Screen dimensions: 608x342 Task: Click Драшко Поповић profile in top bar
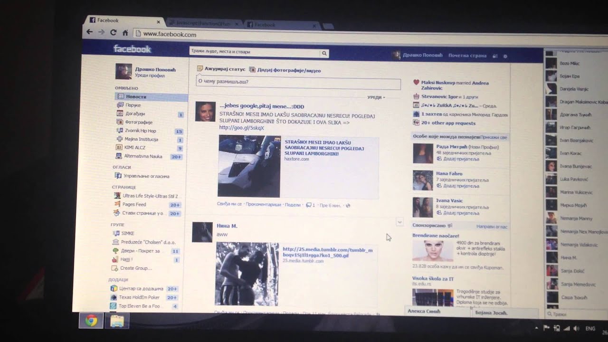pyautogui.click(x=422, y=55)
